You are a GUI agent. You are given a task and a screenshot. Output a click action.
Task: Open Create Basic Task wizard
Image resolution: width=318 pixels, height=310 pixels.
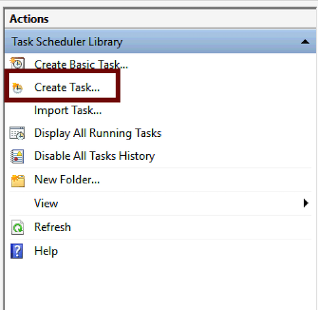(x=81, y=64)
